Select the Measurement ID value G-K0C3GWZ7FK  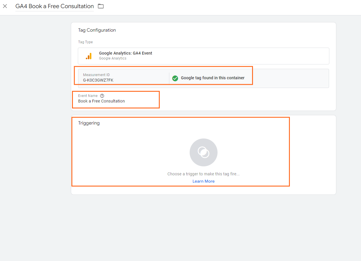98,80
